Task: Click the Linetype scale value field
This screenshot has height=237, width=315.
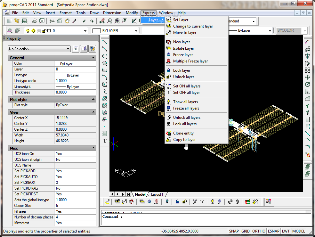Action: tap(75, 81)
